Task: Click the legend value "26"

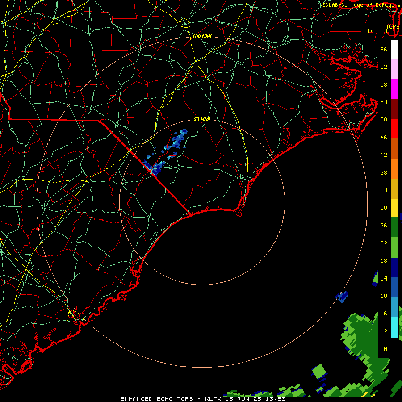Action: pos(384,226)
